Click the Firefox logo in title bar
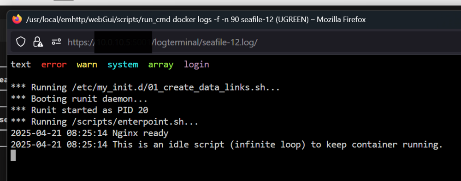This screenshot has height=181, width=461. click(17, 19)
